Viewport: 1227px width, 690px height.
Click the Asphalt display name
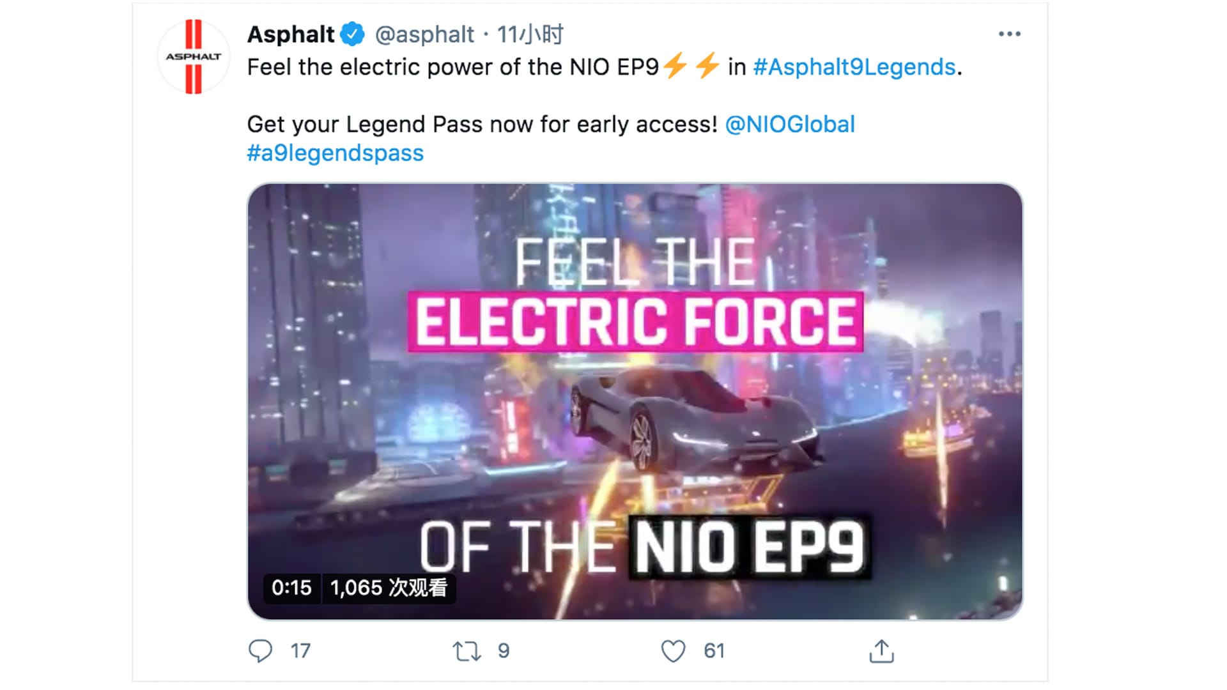coord(291,34)
